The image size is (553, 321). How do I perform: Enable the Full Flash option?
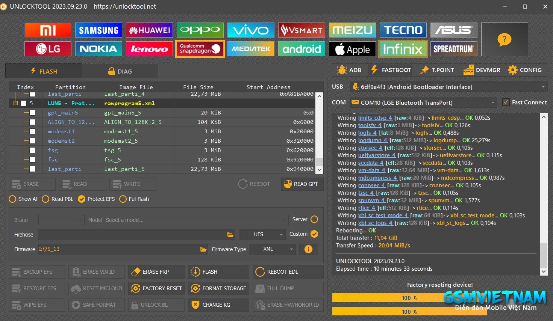(134, 199)
